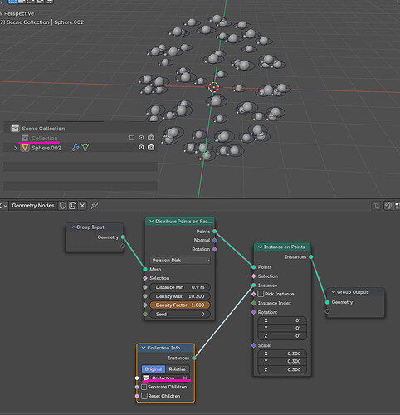
Task: Pin the node tree with pushpin icon
Action: (x=95, y=206)
